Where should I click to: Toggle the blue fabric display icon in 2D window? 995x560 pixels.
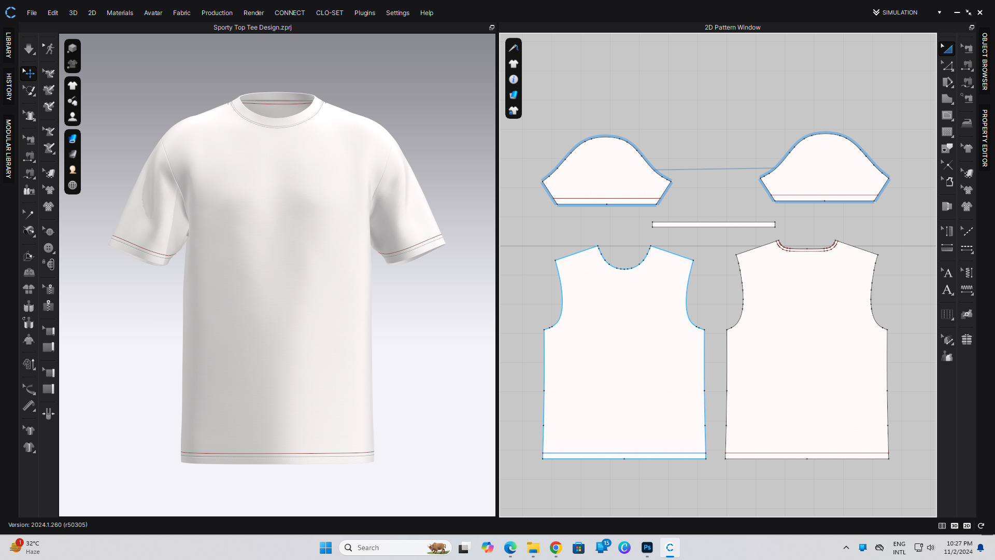tap(514, 95)
